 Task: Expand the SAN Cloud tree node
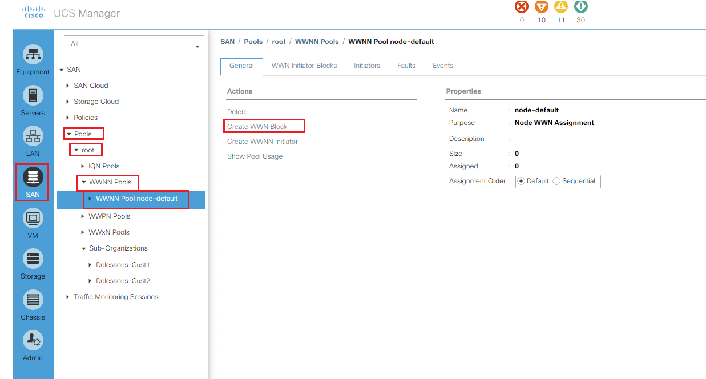(x=68, y=86)
